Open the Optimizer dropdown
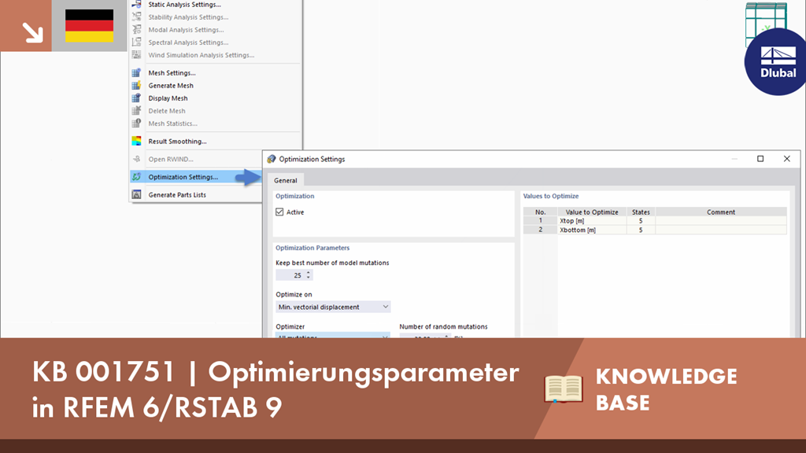Screen dimensions: 806x453 [333, 335]
